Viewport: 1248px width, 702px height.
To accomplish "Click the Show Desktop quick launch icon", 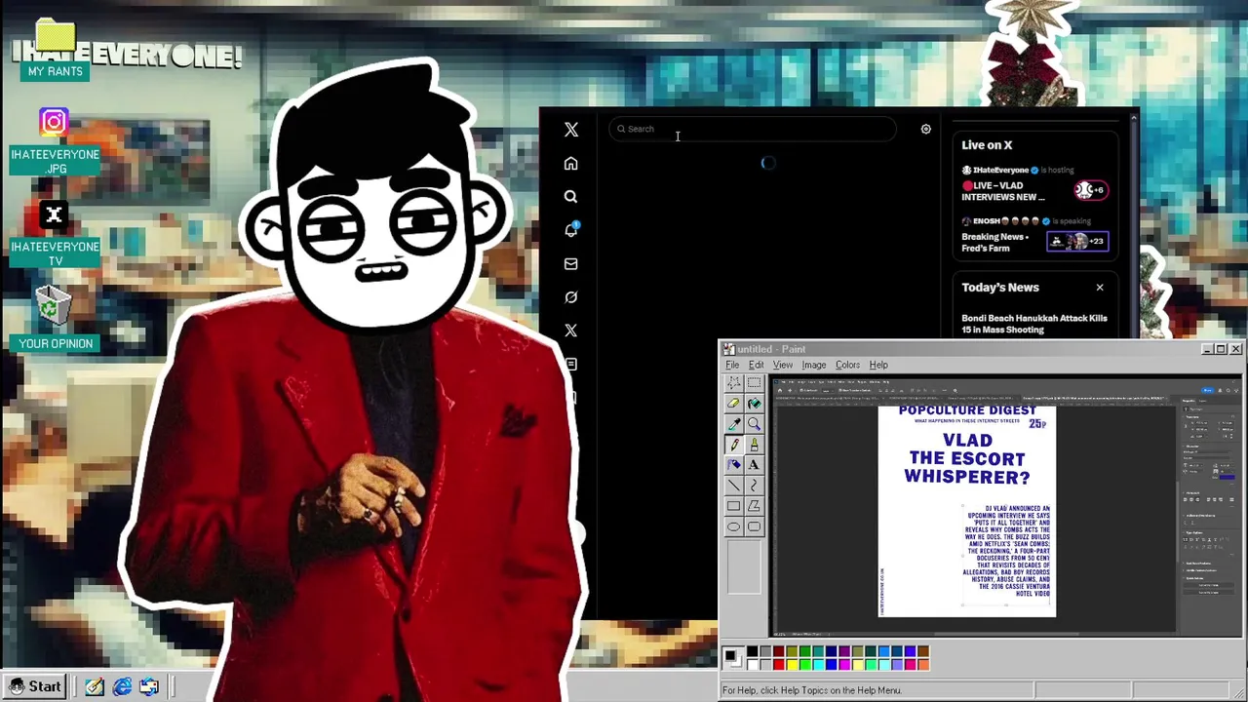I will click(x=95, y=687).
